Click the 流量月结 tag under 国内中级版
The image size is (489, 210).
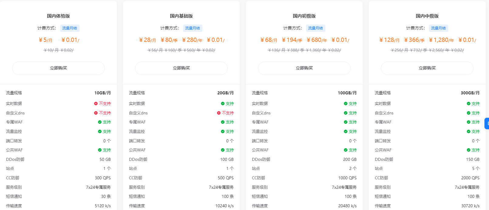click(438, 28)
